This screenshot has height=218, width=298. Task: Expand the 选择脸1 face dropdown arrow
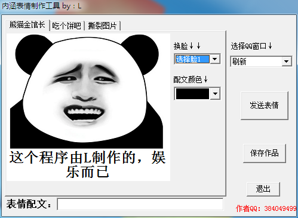coord(214,59)
